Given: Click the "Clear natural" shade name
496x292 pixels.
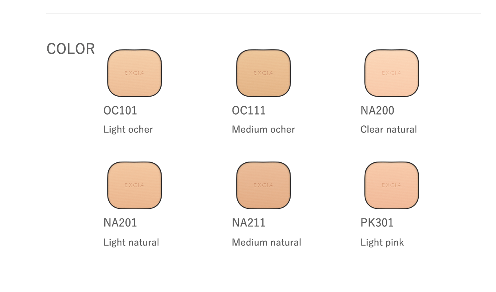Looking at the screenshot, I should pyautogui.click(x=389, y=130).
